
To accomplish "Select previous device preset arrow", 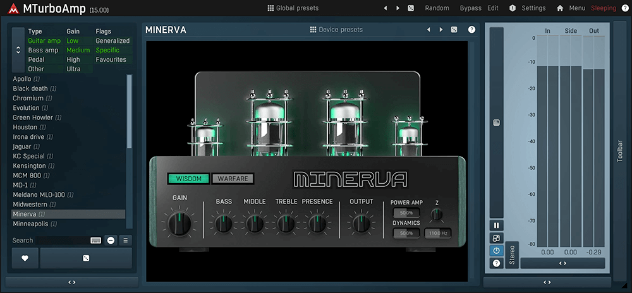I will pyautogui.click(x=428, y=30).
